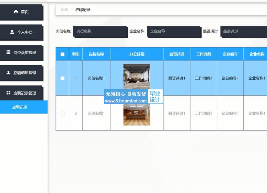Click index 1 cell in the table

coord(76,78)
